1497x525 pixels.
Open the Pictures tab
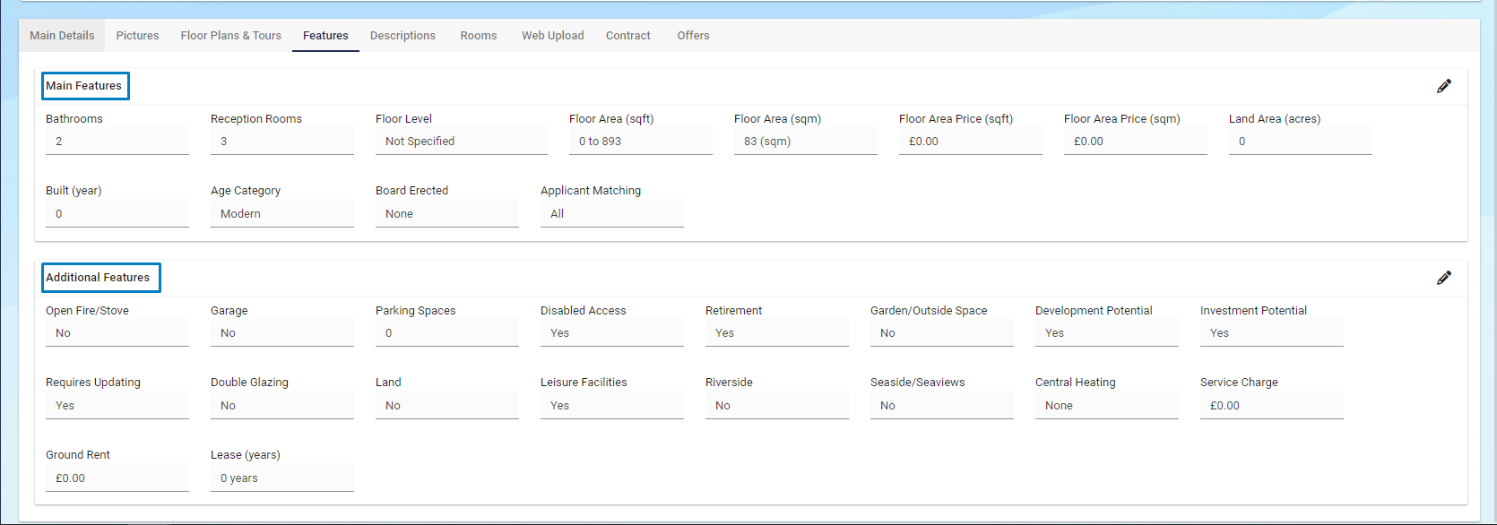137,36
